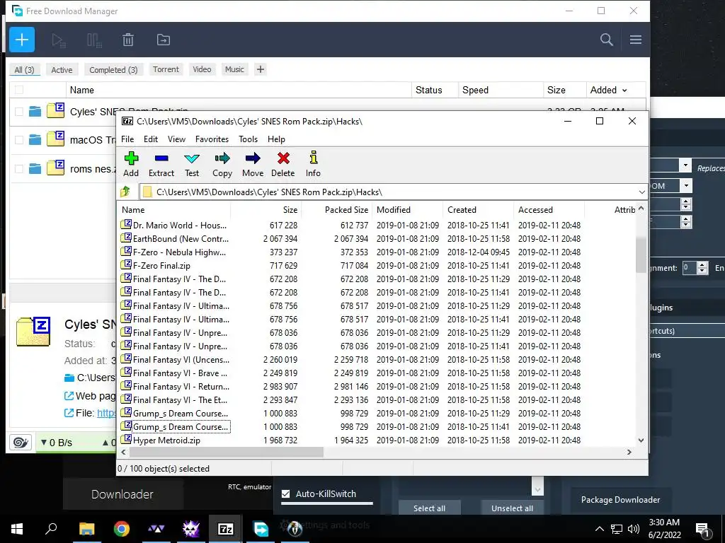The width and height of the screenshot is (725, 543).
Task: Click the 7-Zip vertical scrollbar thumb
Action: point(641,255)
